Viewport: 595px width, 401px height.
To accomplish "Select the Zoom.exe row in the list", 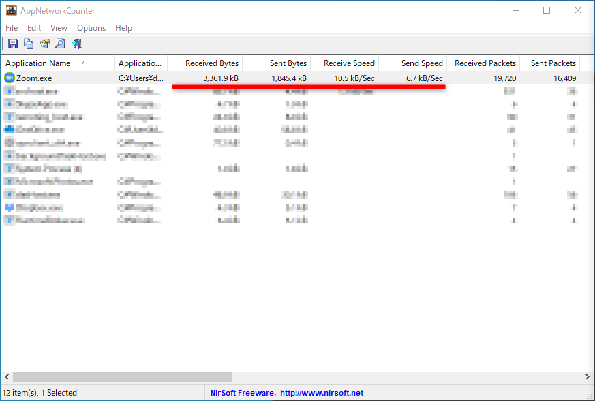I will [x=41, y=78].
